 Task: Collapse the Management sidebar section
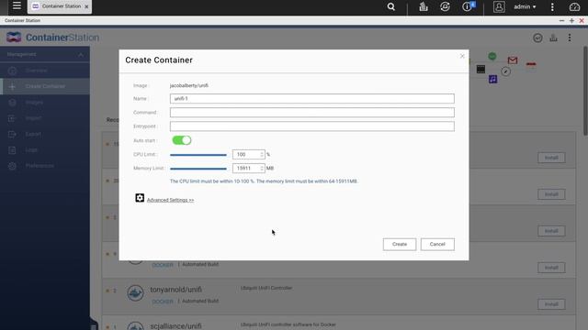pyautogui.click(x=81, y=55)
